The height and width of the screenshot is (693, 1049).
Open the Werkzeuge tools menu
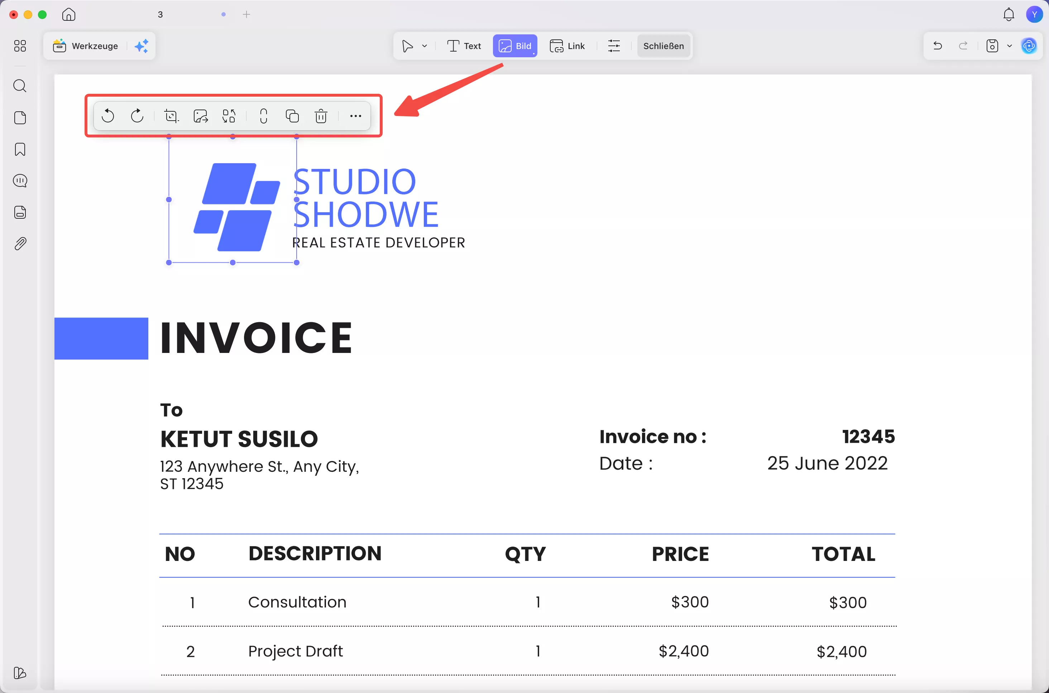[x=86, y=46]
